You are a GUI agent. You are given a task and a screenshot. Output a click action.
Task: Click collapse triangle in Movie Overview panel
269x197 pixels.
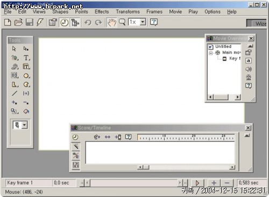pos(250,46)
